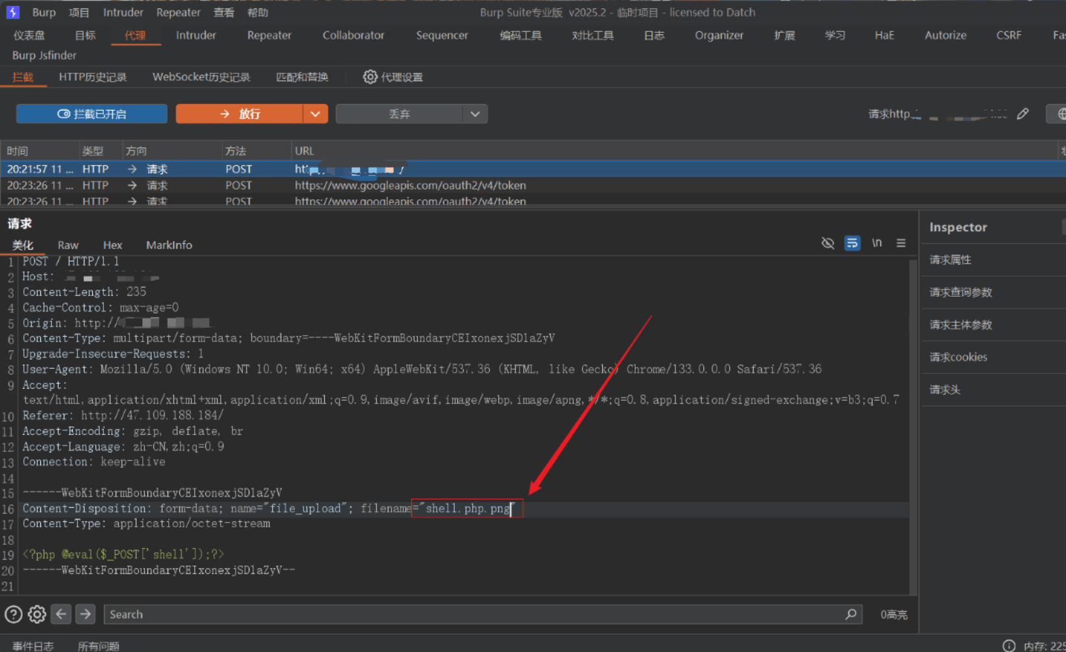The width and height of the screenshot is (1066, 652).
Task: Switch request view to Hex tab
Action: point(112,245)
